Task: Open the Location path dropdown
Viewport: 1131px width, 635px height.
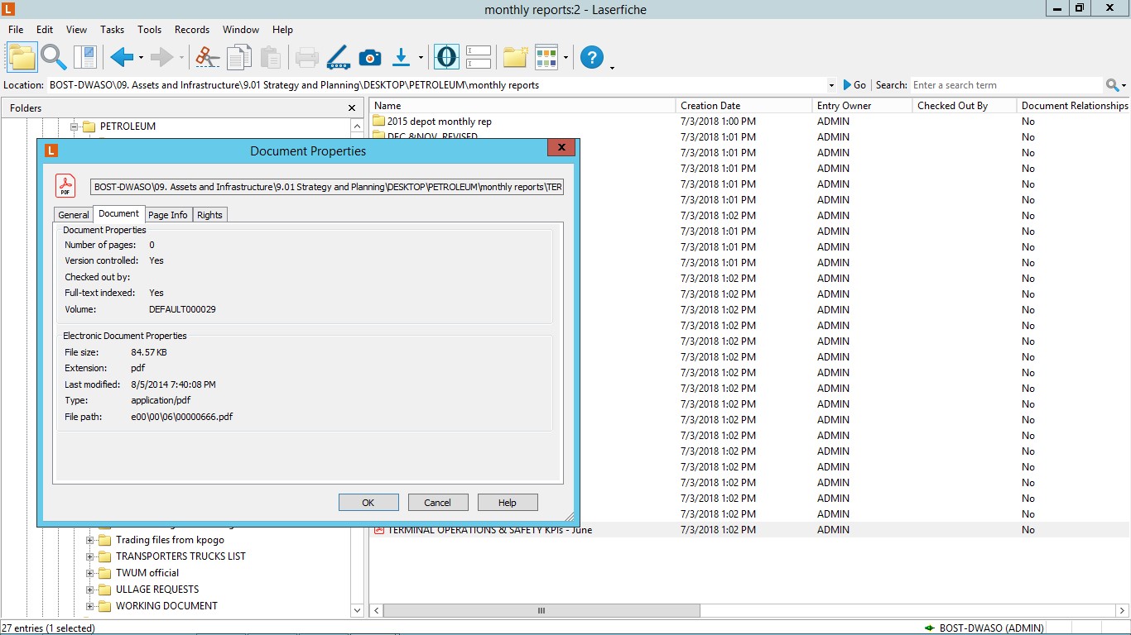Action: pyautogui.click(x=831, y=85)
